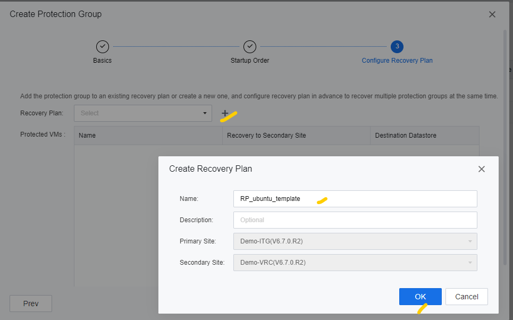Viewport: 513px width, 320px height.
Task: Select the Startup Order step label
Action: pos(250,61)
